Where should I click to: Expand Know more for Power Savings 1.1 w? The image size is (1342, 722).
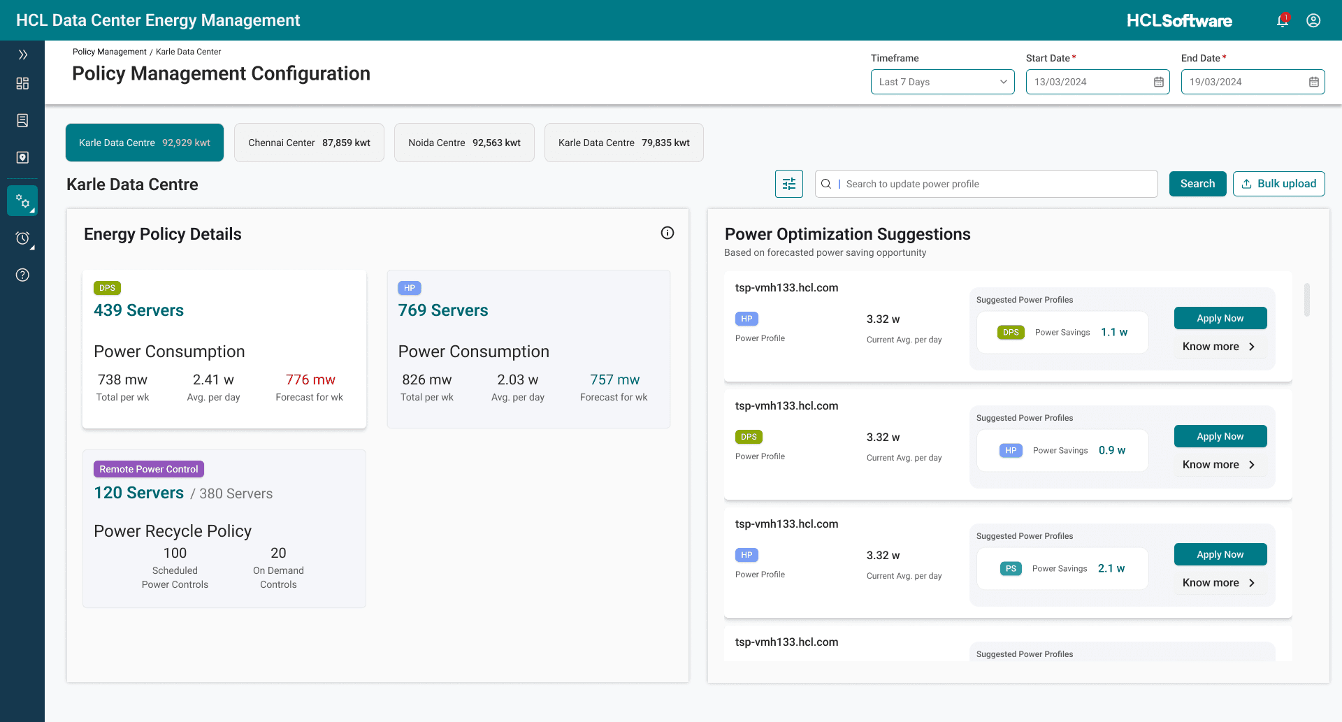[x=1219, y=347]
